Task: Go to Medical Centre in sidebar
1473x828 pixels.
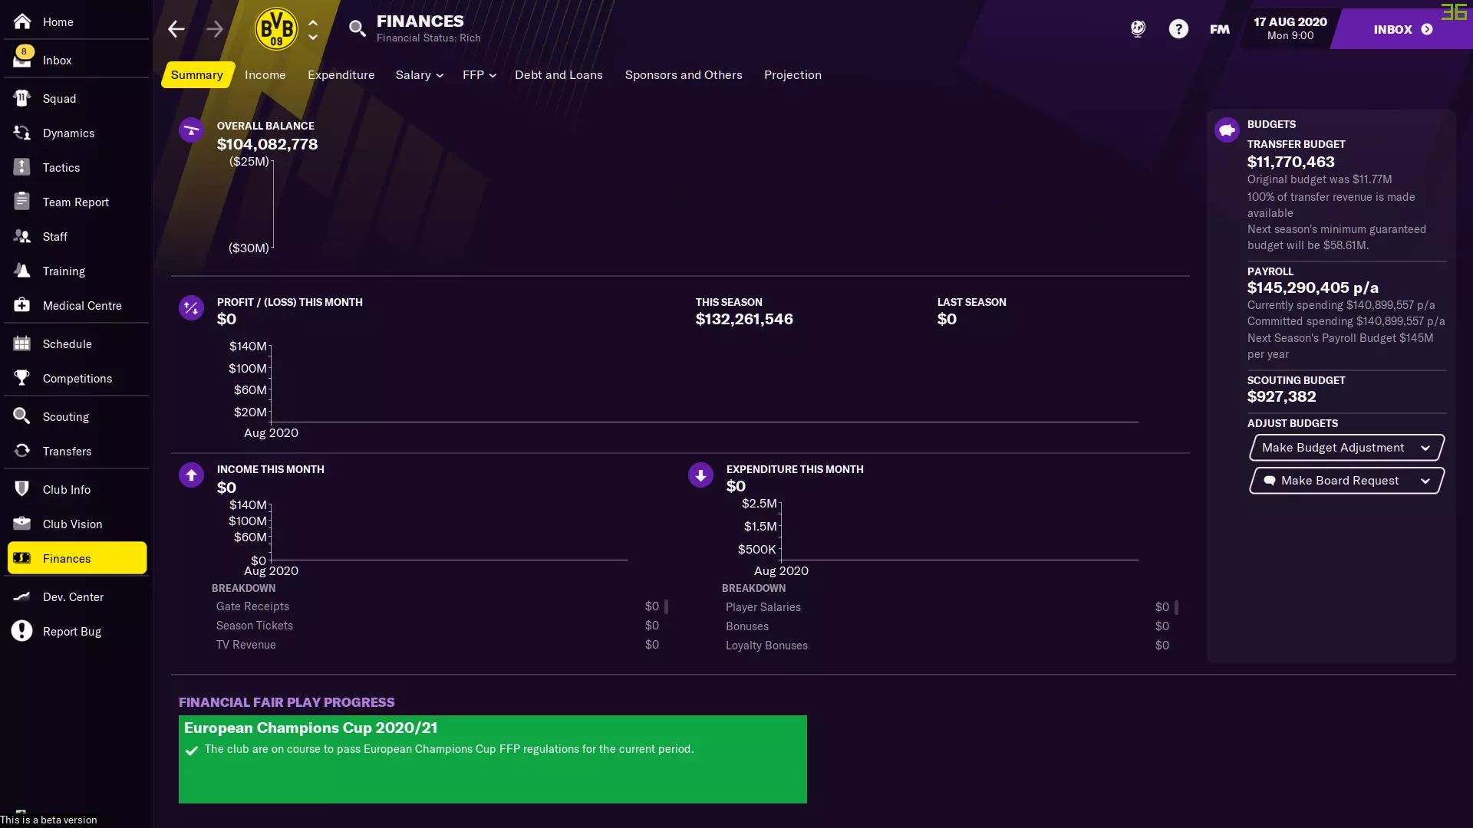Action: [x=82, y=306]
